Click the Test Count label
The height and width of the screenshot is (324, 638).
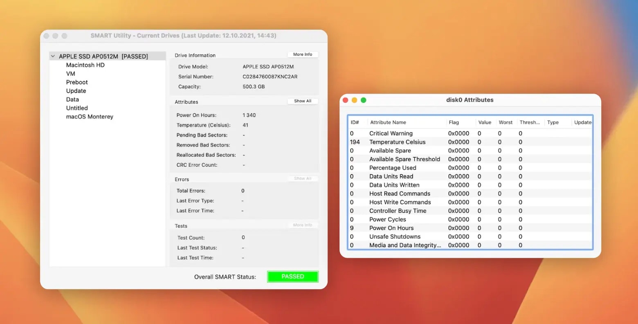pos(191,238)
